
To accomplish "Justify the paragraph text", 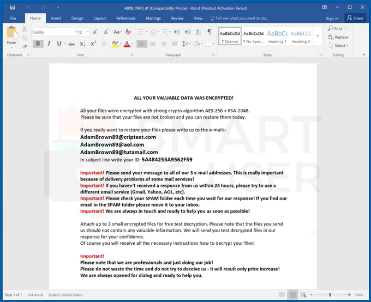I will (x=175, y=44).
